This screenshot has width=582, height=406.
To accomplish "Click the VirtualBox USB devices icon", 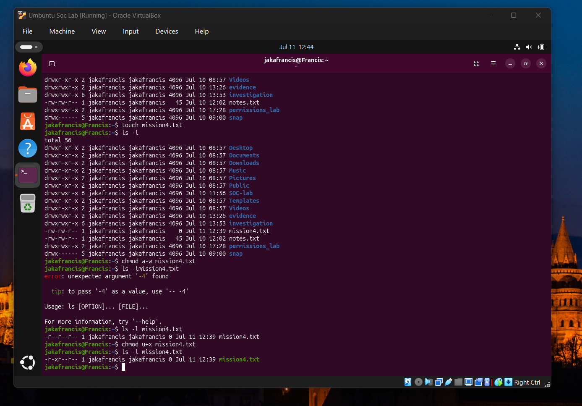I will pyautogui.click(x=449, y=382).
